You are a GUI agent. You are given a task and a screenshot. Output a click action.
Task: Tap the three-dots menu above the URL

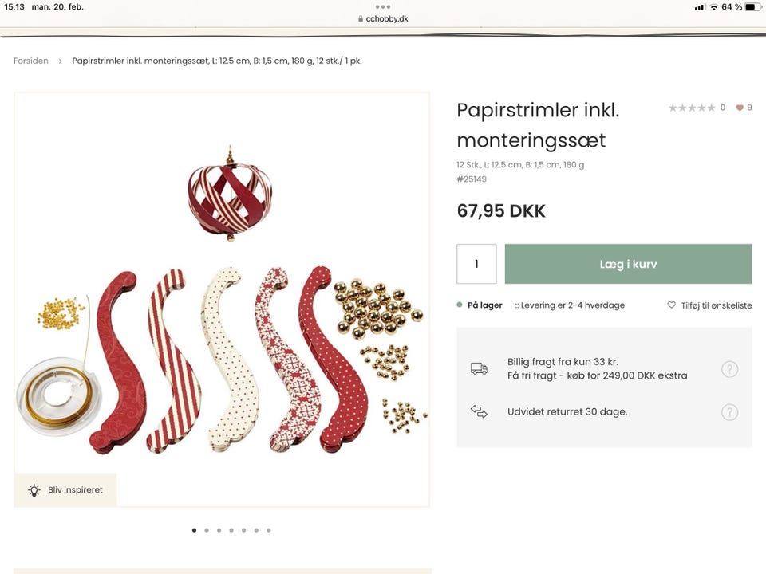tap(383, 7)
